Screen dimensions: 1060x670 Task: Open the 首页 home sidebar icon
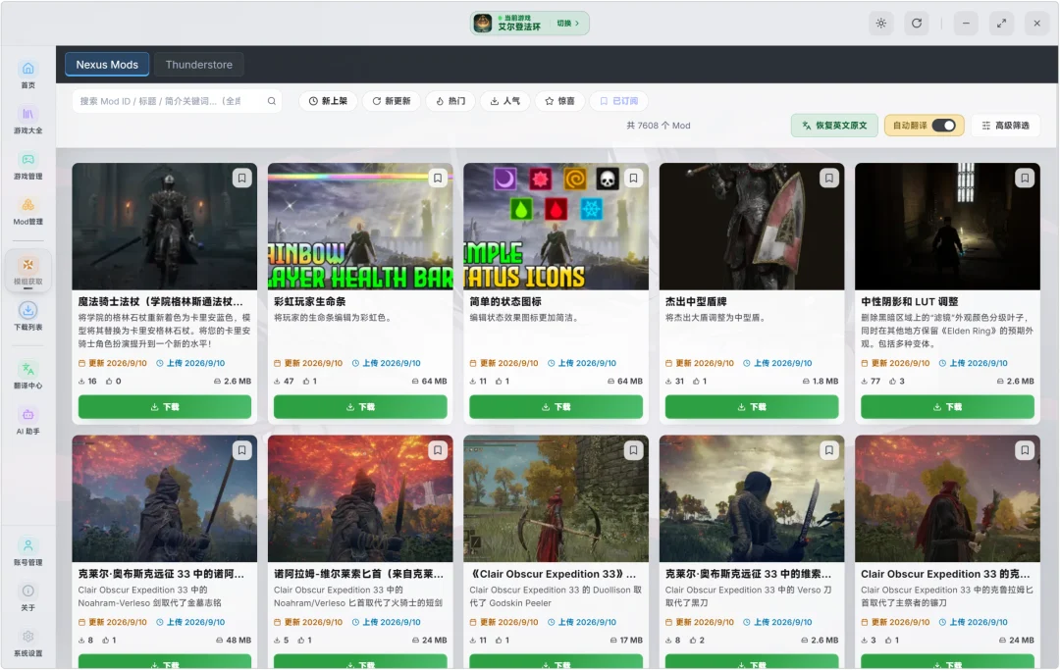tap(27, 75)
